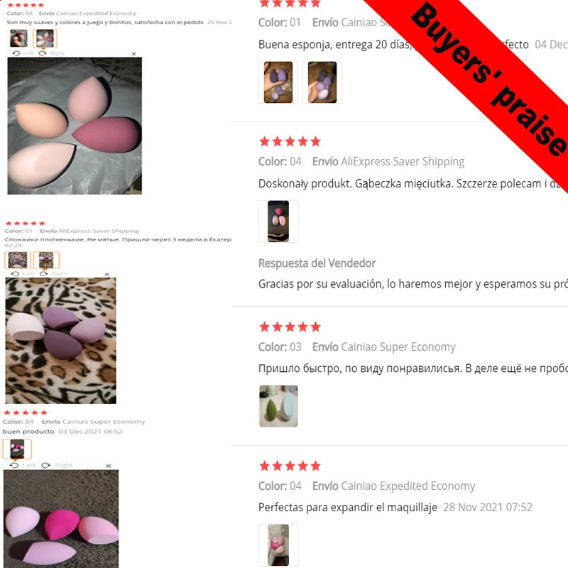Open thumbnail under Perfectas para expandir review
This screenshot has height=568, width=568.
tap(278, 545)
